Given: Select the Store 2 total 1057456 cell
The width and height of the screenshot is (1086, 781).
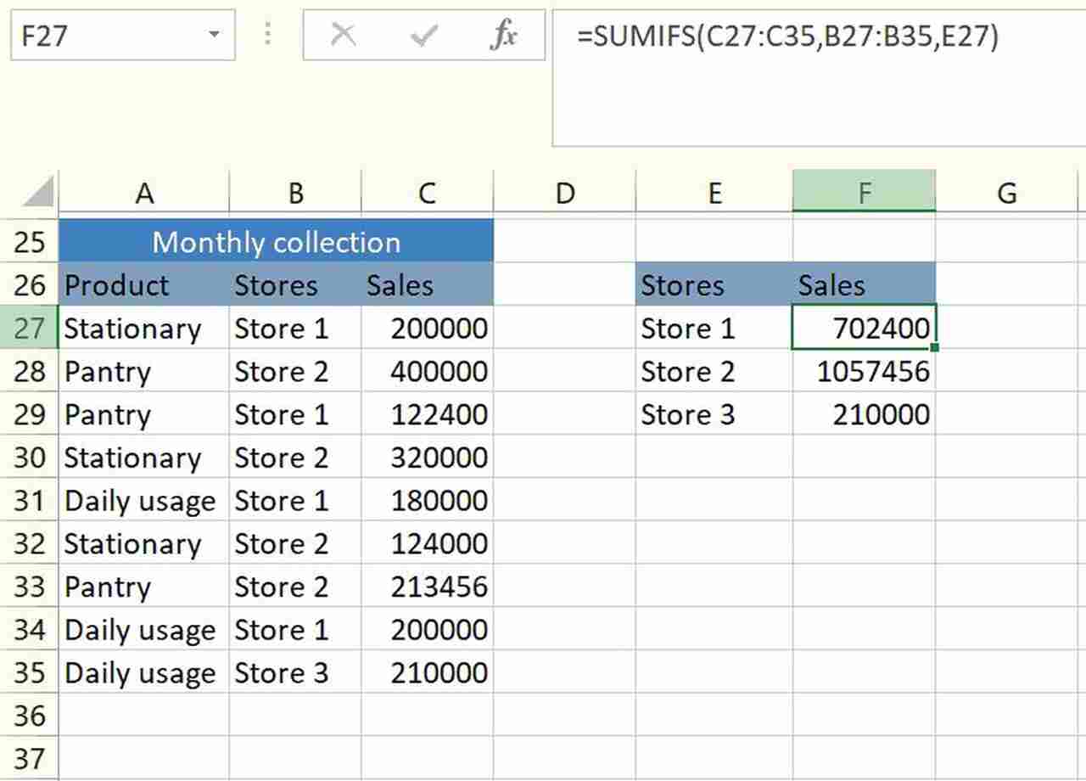Looking at the screenshot, I should point(864,371).
